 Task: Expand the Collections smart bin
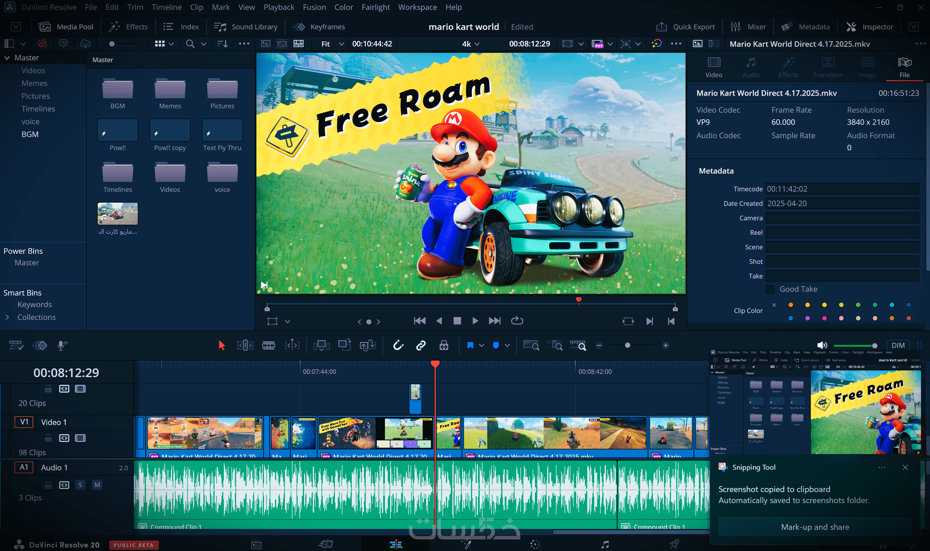point(7,317)
